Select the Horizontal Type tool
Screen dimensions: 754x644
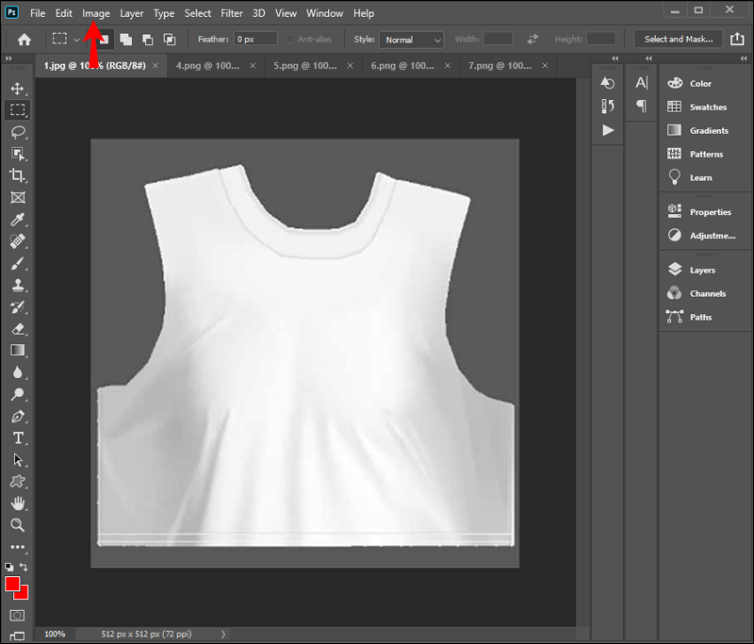(x=18, y=438)
